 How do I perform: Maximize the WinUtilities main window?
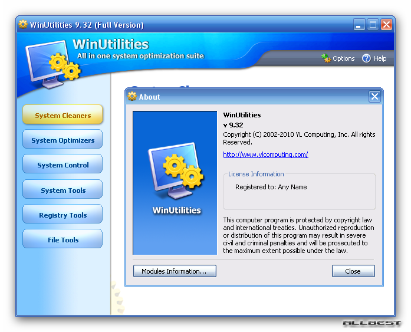click(373, 25)
